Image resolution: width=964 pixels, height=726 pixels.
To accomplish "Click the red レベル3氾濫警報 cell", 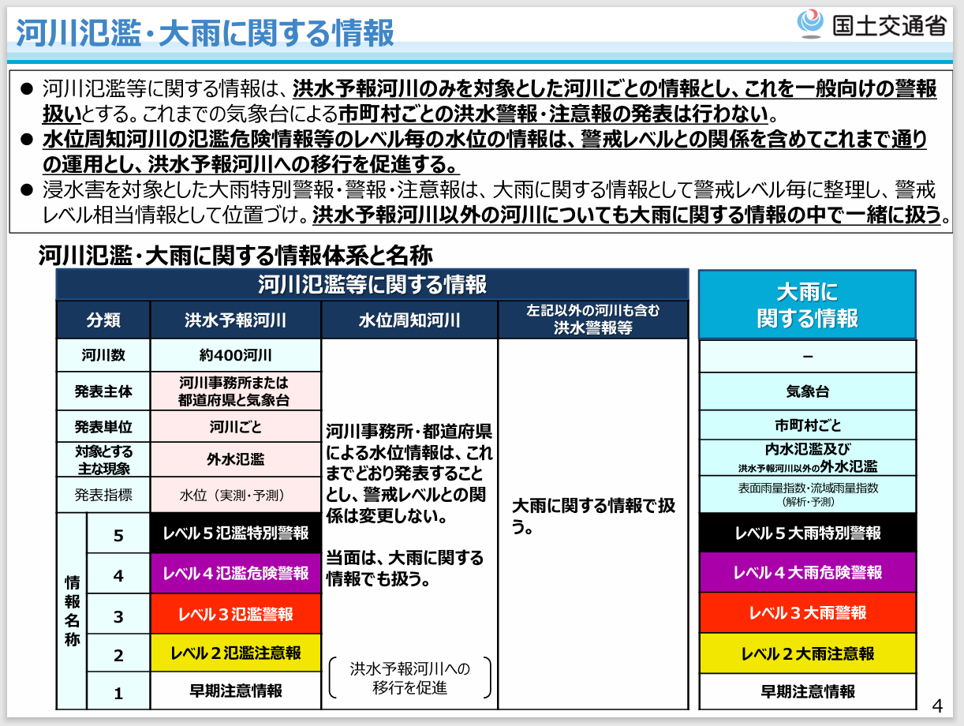I will click(x=235, y=614).
